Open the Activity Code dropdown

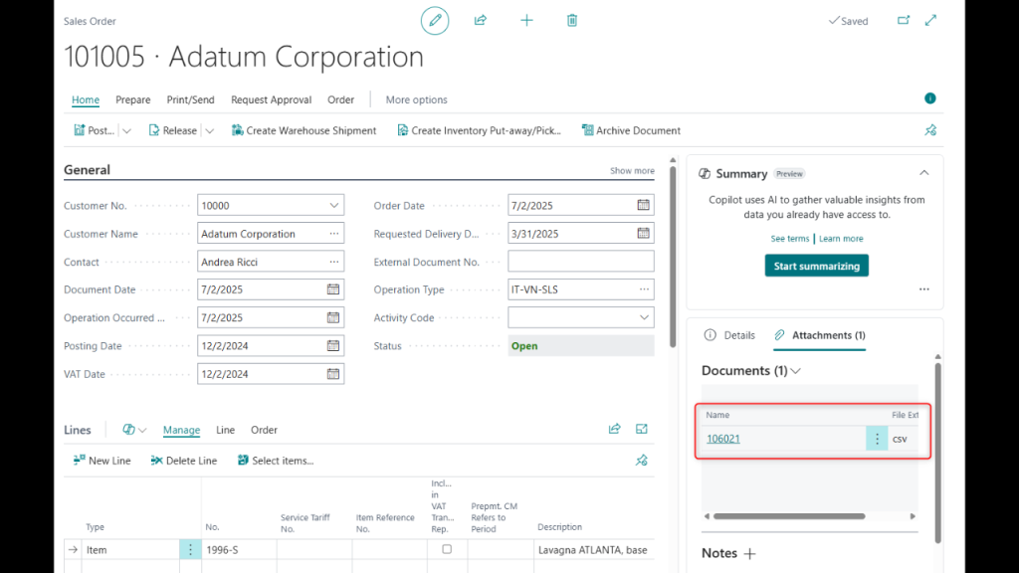tap(643, 317)
